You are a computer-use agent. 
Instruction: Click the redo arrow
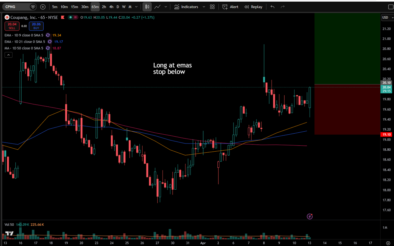coord(283,7)
